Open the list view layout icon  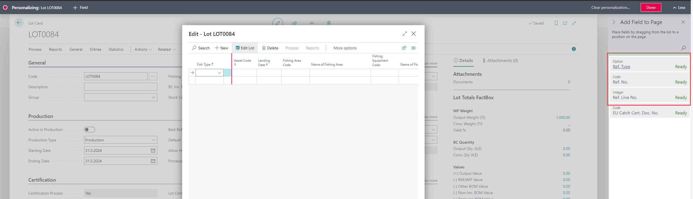[x=413, y=48]
